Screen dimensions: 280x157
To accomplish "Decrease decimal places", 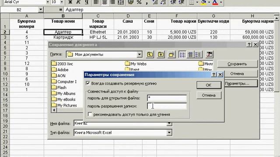I will (x=163, y=2).
